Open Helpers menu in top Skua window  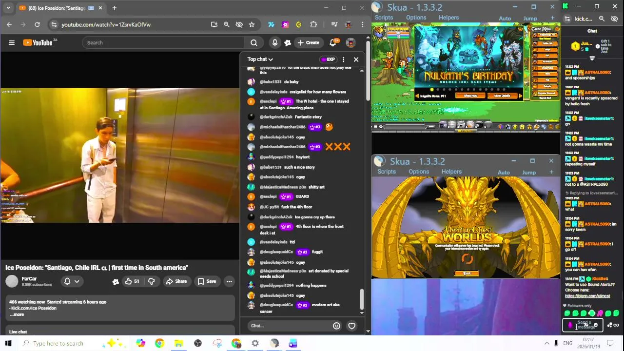(x=448, y=18)
